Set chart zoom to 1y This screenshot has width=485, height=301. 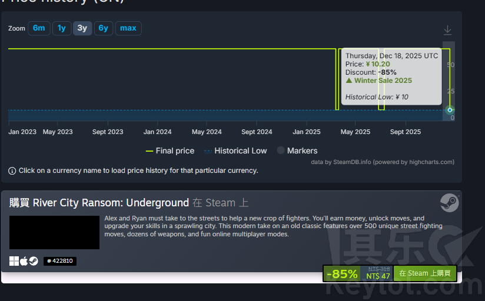click(61, 28)
